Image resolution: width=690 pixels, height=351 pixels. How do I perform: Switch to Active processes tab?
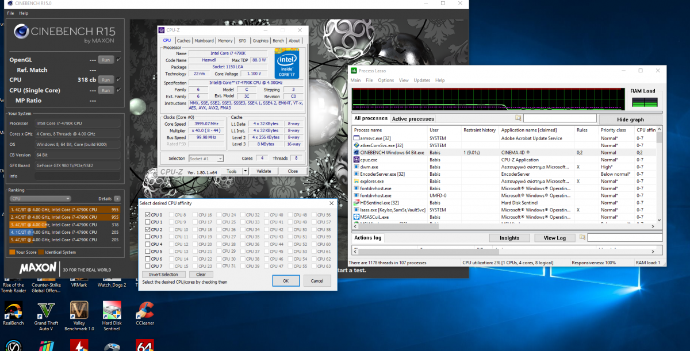point(413,119)
